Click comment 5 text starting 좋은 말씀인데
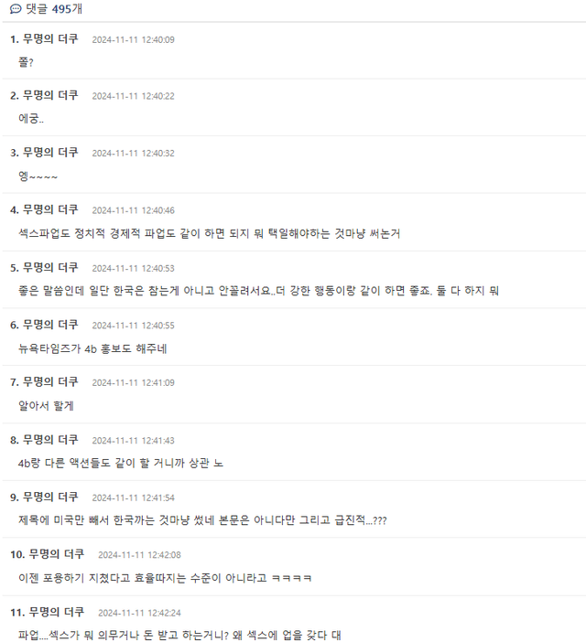Screen dimensions: 586x642 (258, 291)
